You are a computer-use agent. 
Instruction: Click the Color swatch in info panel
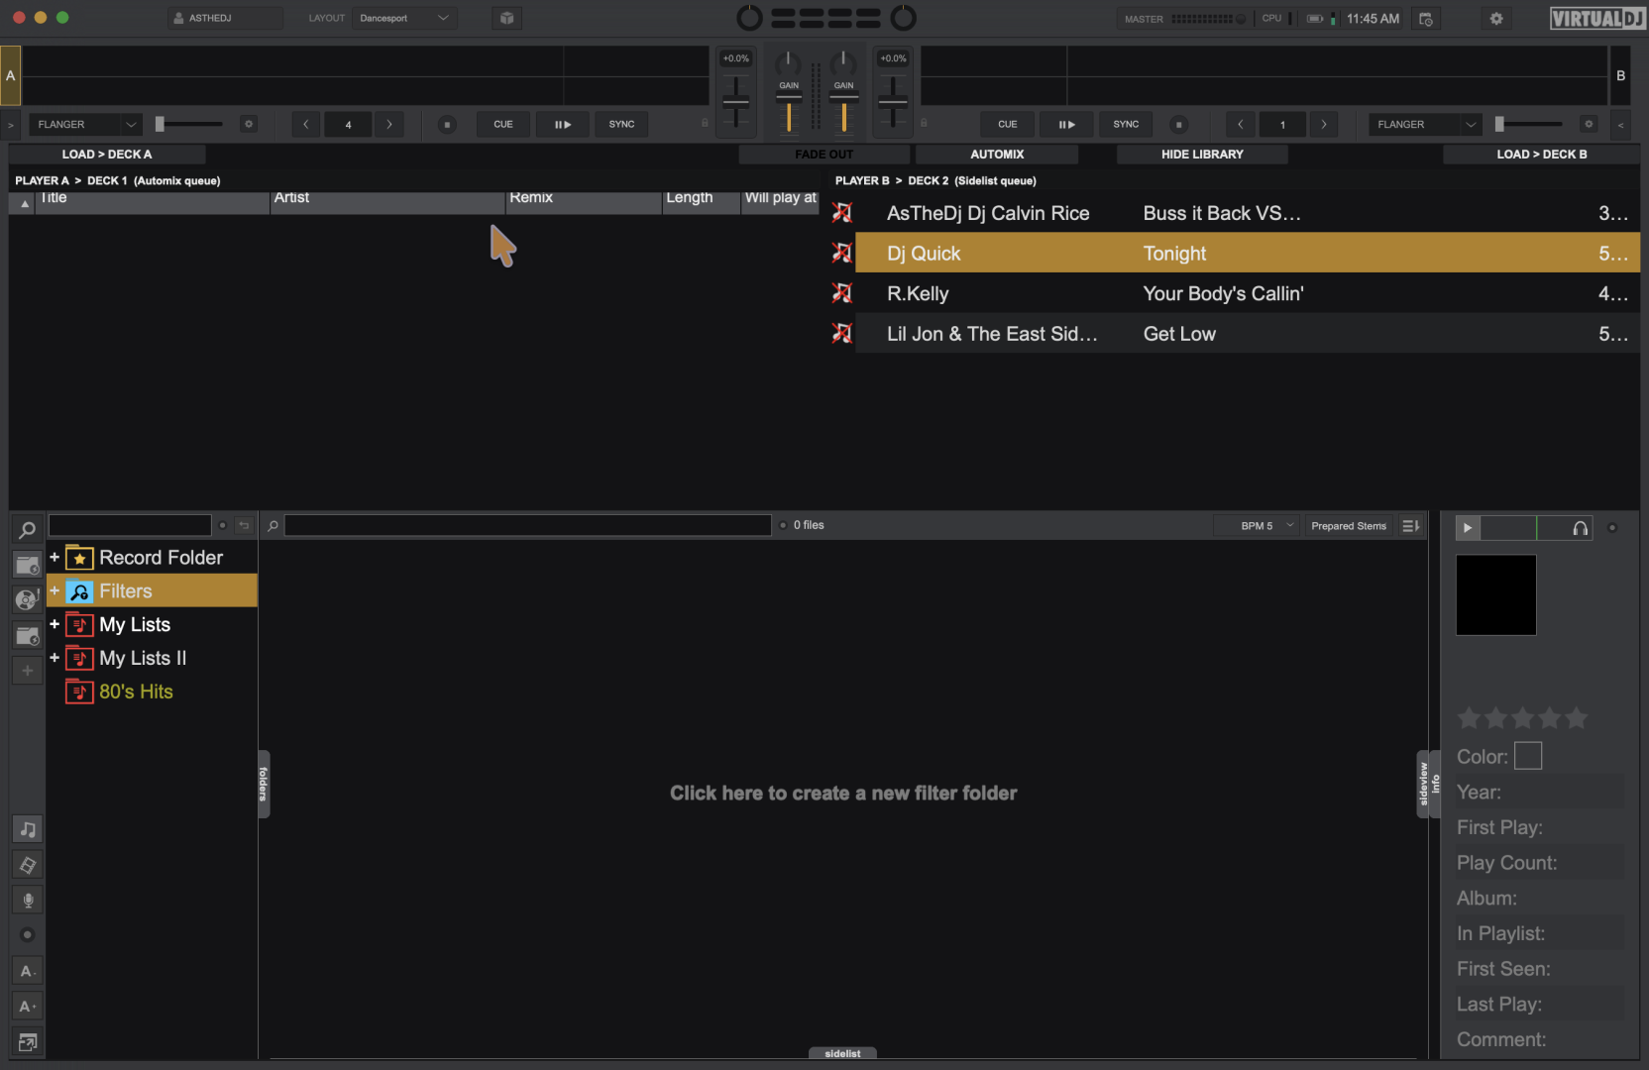(x=1527, y=756)
